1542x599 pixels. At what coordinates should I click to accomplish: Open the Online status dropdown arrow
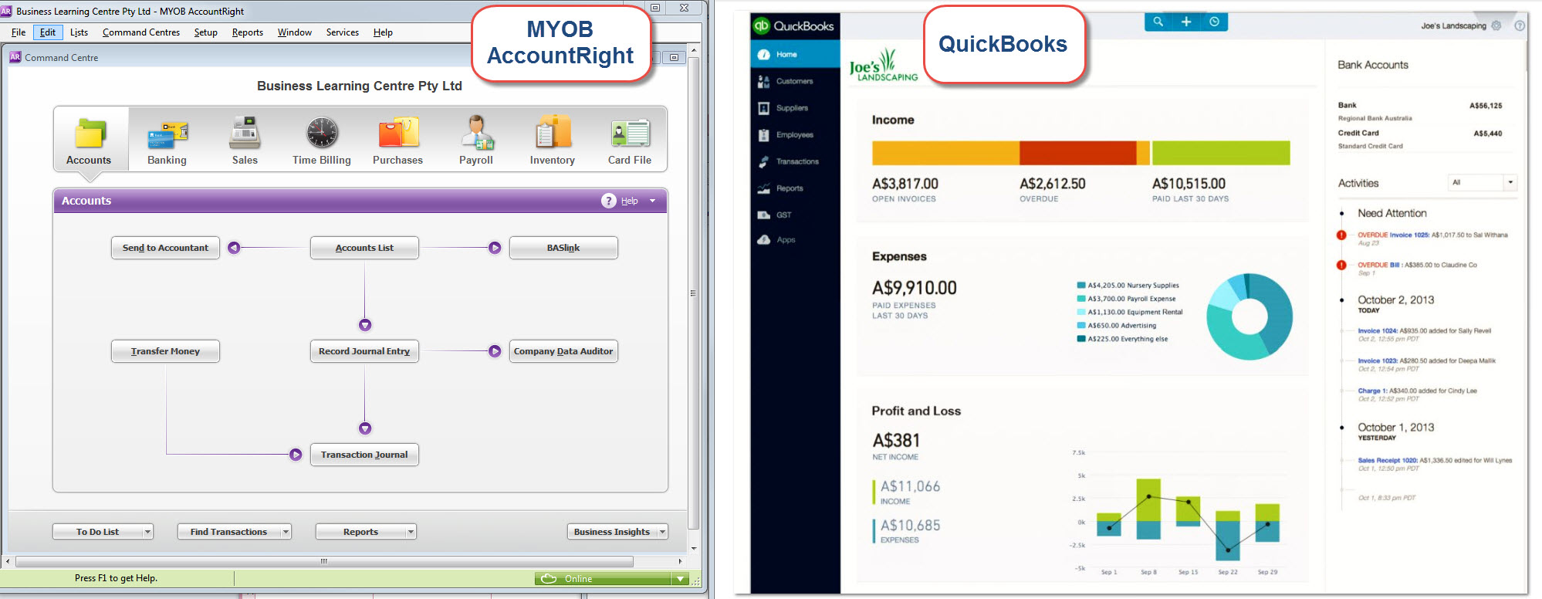pyautogui.click(x=680, y=579)
